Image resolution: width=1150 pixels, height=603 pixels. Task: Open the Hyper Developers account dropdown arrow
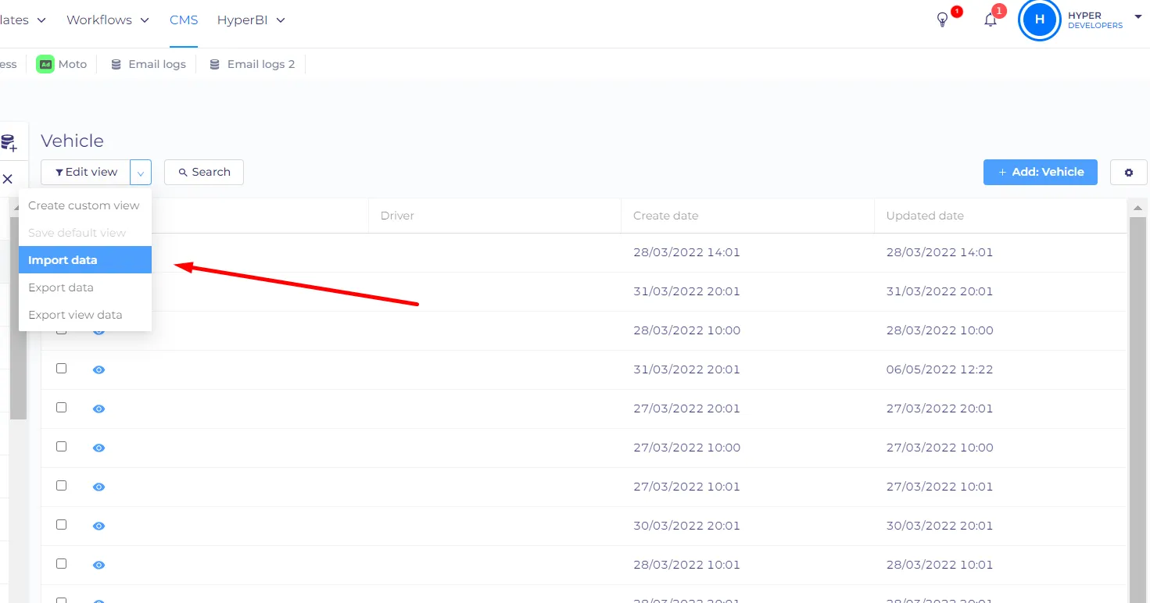click(x=1137, y=16)
